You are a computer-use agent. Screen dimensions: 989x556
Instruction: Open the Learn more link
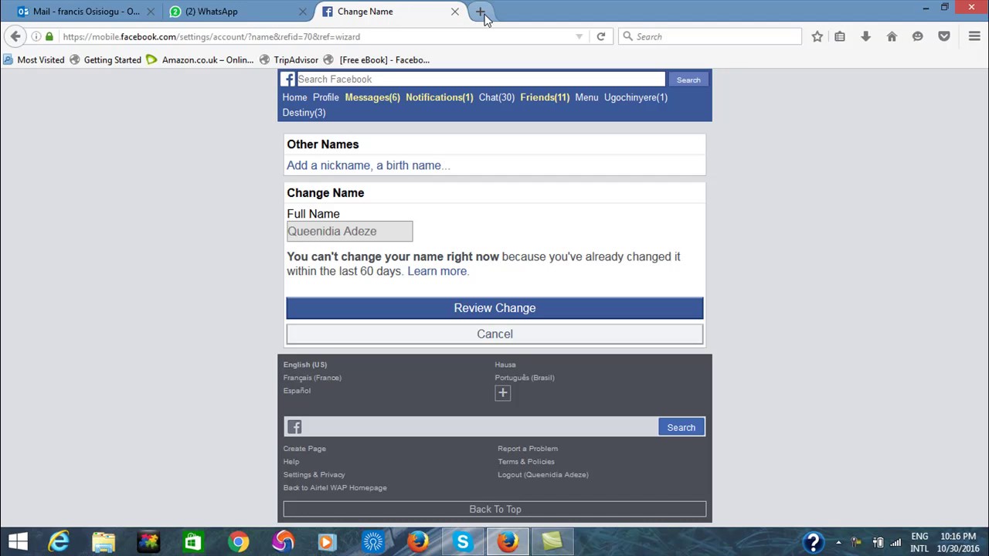click(x=437, y=271)
